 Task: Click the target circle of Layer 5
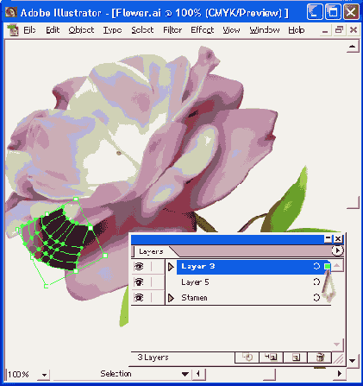(316, 282)
